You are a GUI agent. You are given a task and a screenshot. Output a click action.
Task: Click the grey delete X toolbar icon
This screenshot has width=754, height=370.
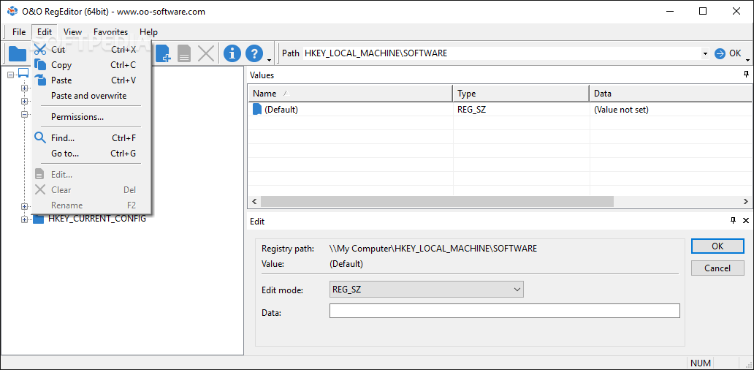pos(206,53)
